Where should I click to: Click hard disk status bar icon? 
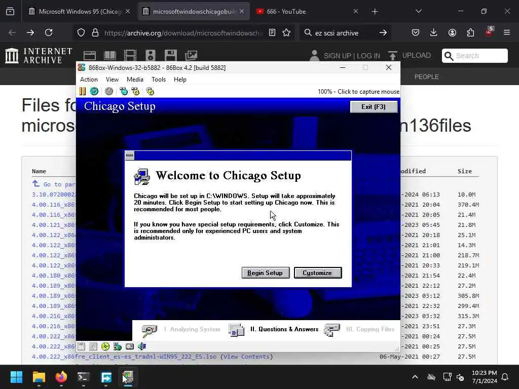tap(130, 346)
